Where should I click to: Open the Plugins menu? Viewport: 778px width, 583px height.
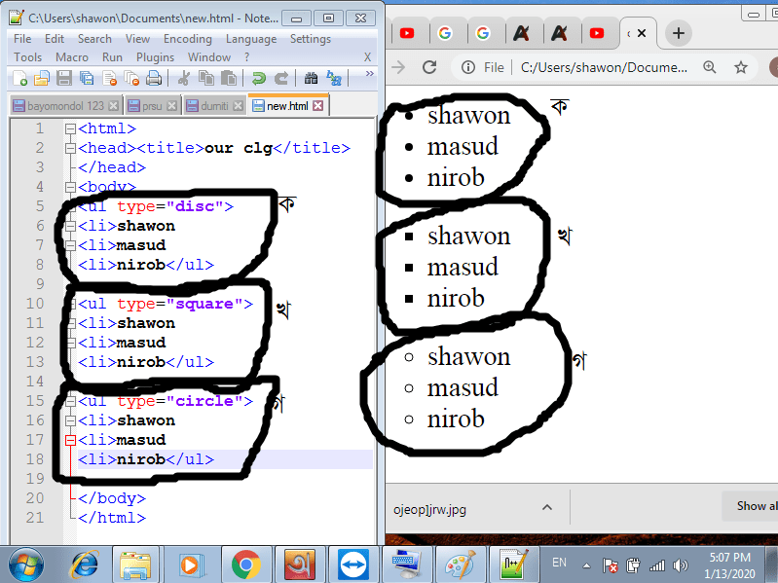click(155, 57)
